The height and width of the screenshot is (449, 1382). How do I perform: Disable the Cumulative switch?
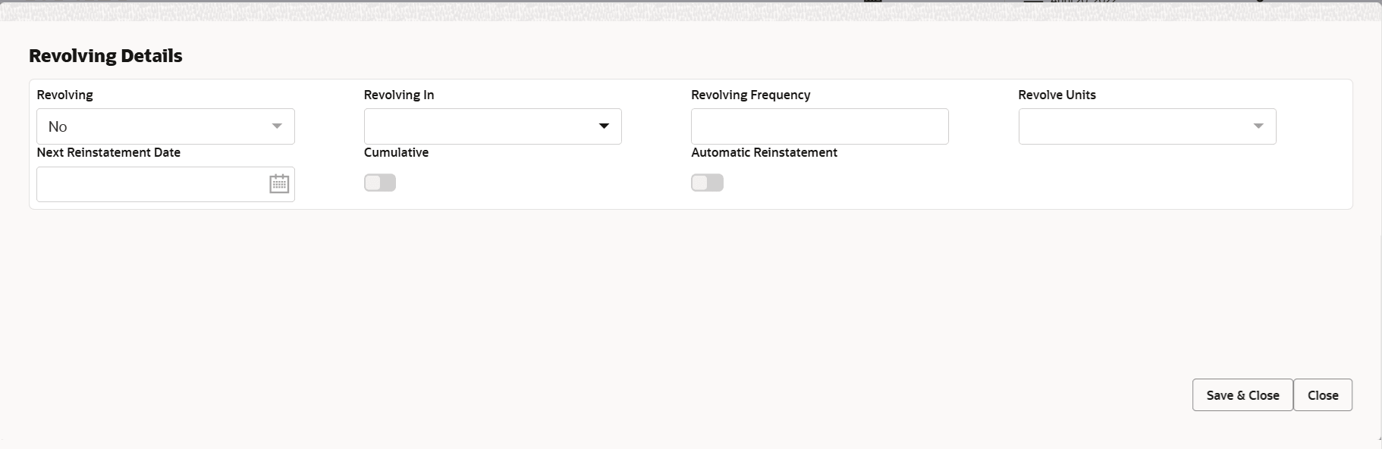click(x=380, y=182)
